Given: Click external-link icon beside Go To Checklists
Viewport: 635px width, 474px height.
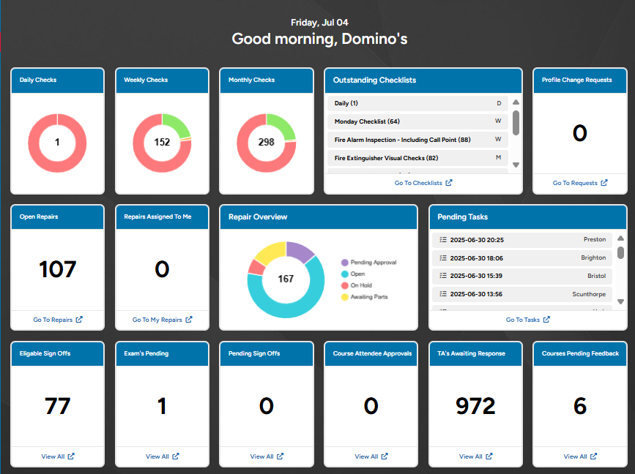Looking at the screenshot, I should point(449,183).
